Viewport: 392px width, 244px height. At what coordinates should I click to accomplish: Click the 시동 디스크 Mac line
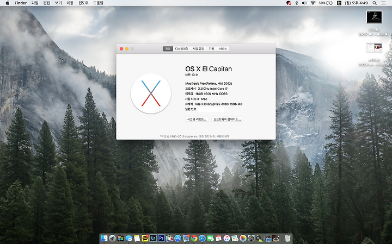pos(196,99)
